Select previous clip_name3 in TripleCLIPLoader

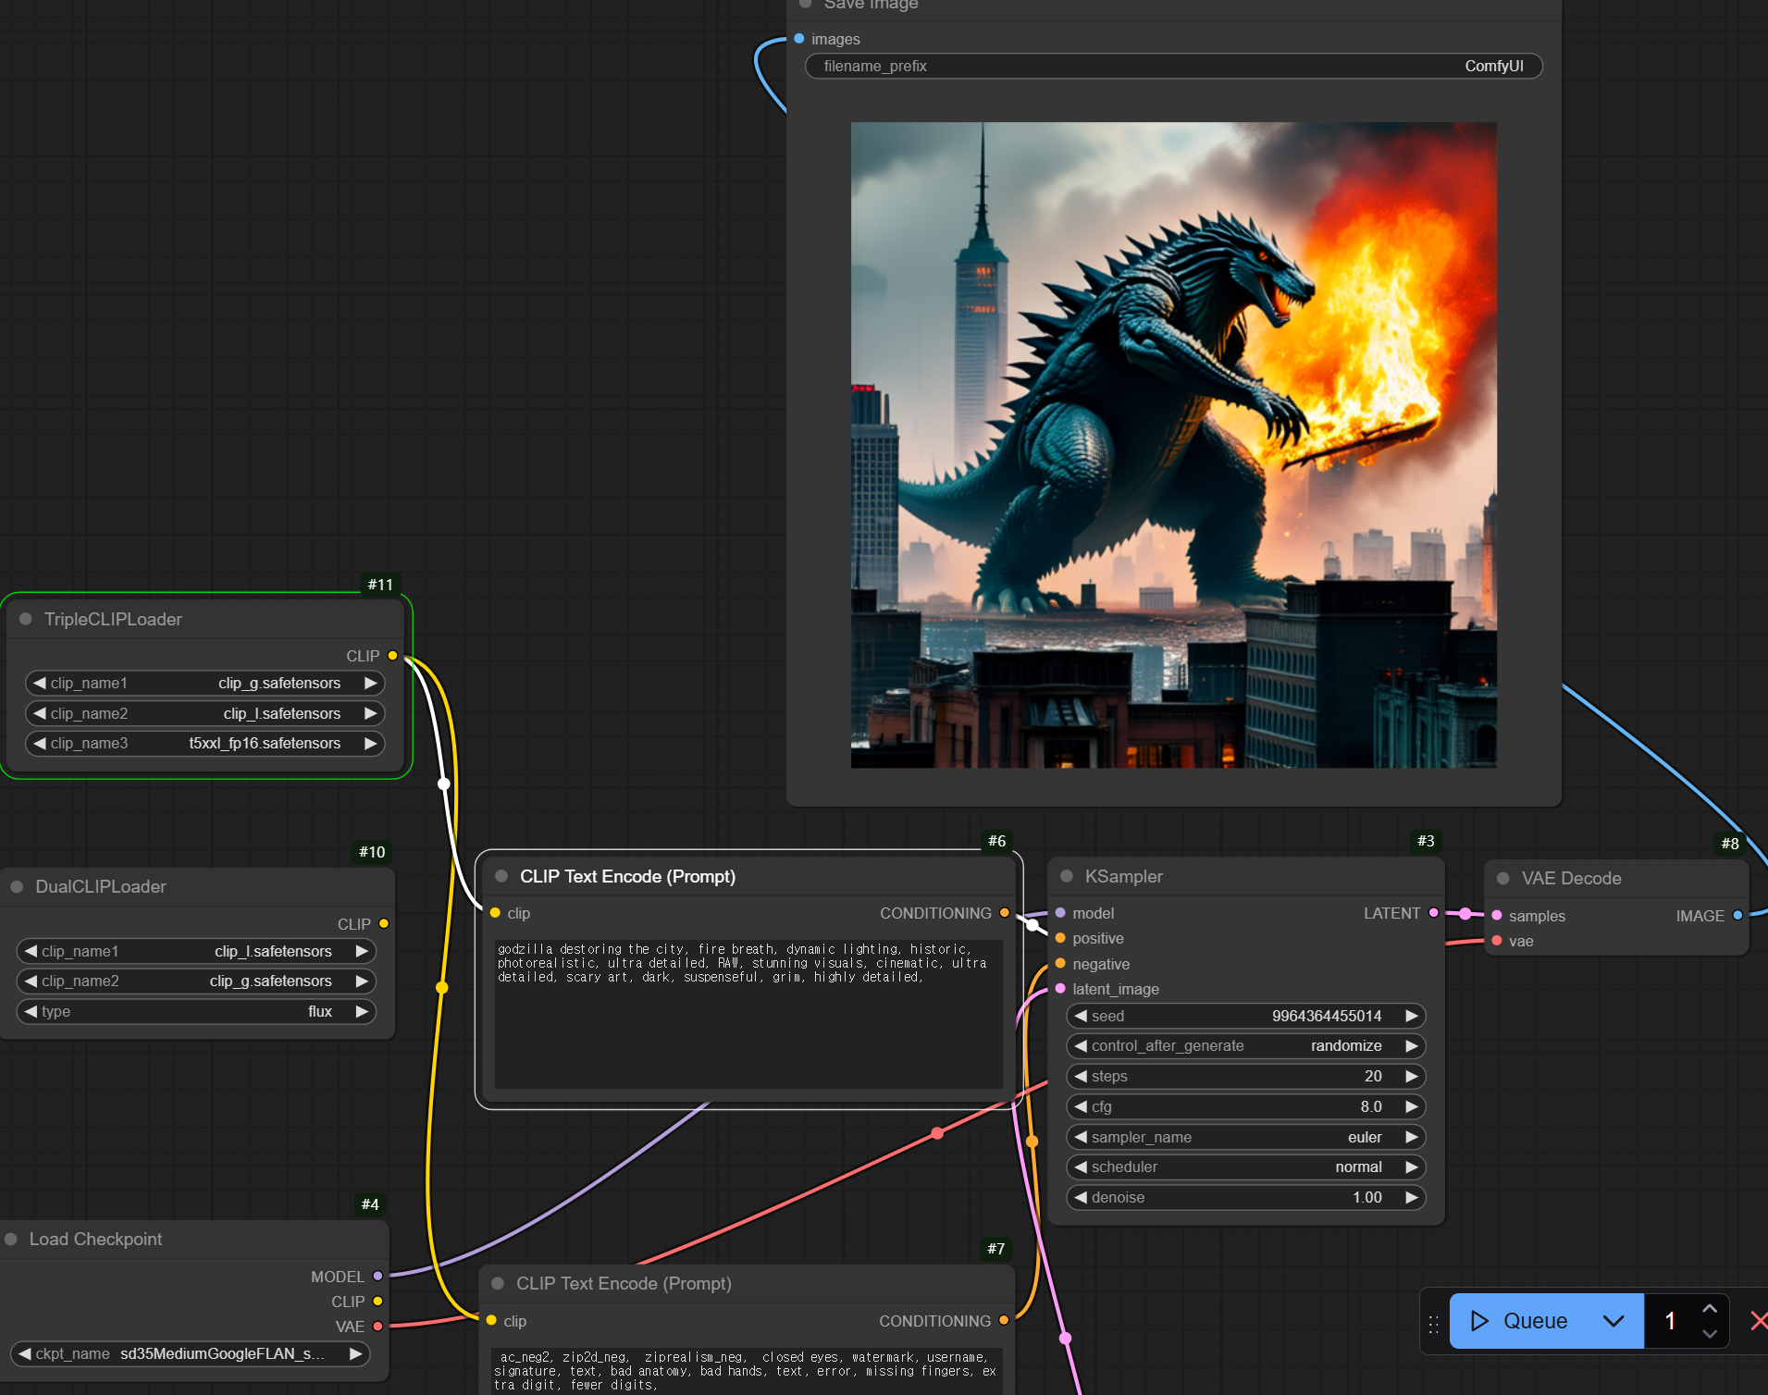[39, 743]
